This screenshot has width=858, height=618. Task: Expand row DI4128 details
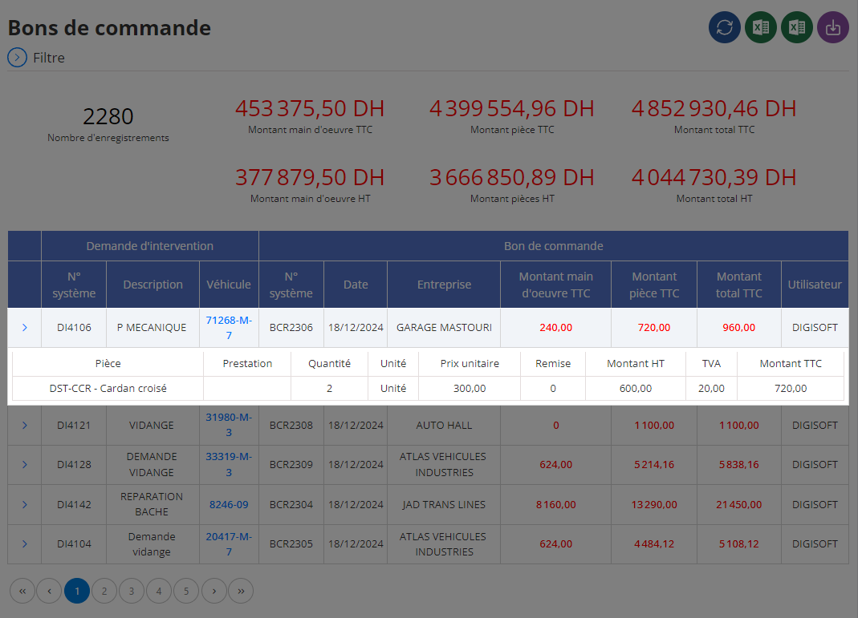tap(25, 464)
